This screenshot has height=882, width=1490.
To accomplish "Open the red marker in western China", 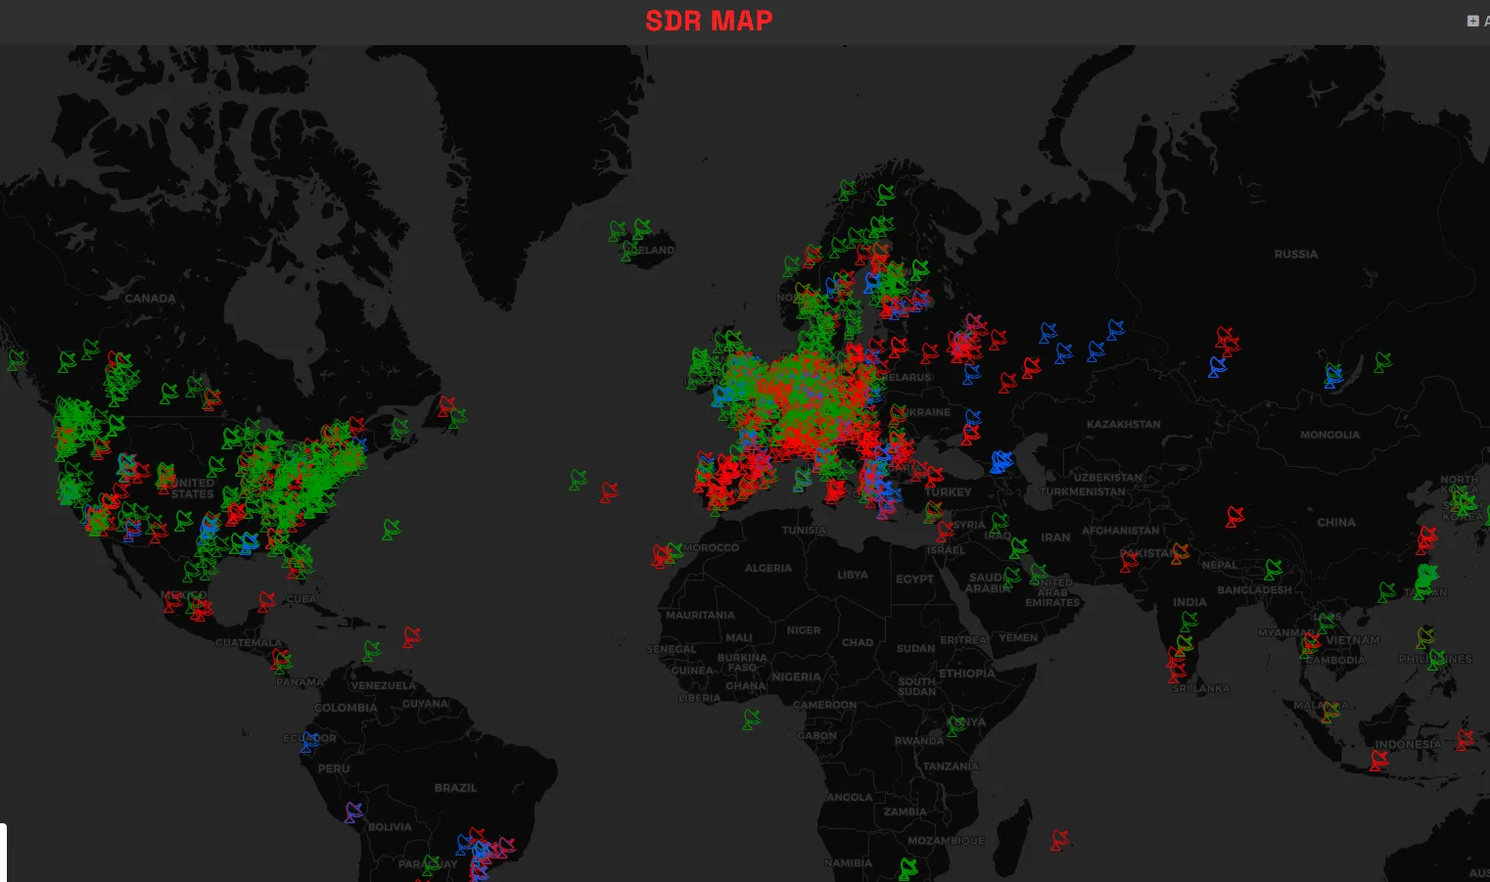I will 1235,516.
